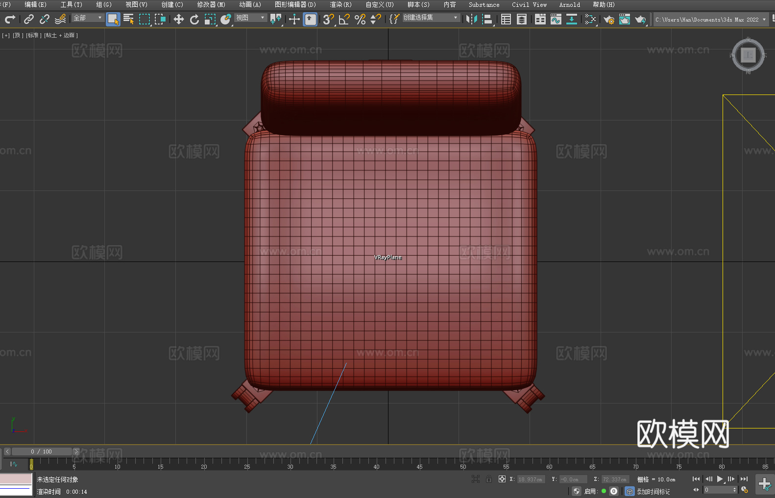
Task: Select the Unlink Selection tool
Action: tap(45, 19)
